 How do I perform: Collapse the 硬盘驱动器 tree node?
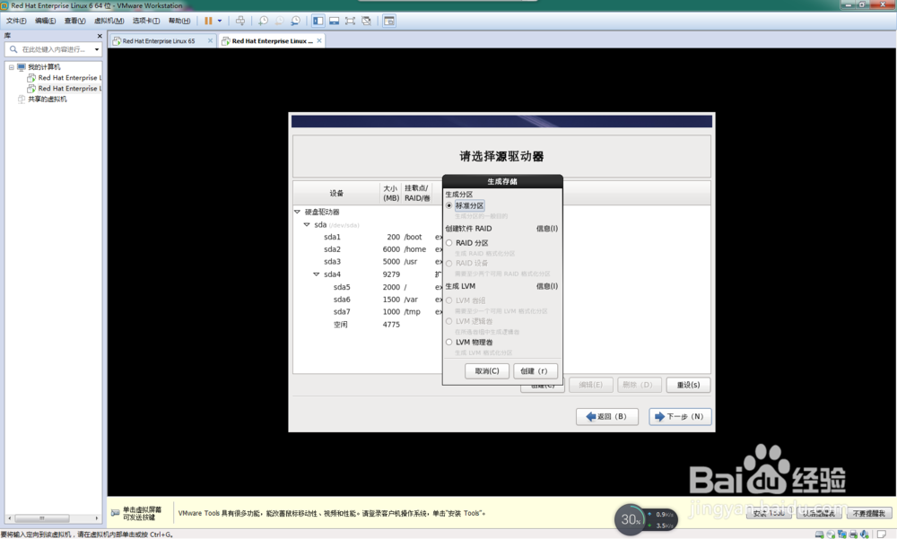point(298,212)
